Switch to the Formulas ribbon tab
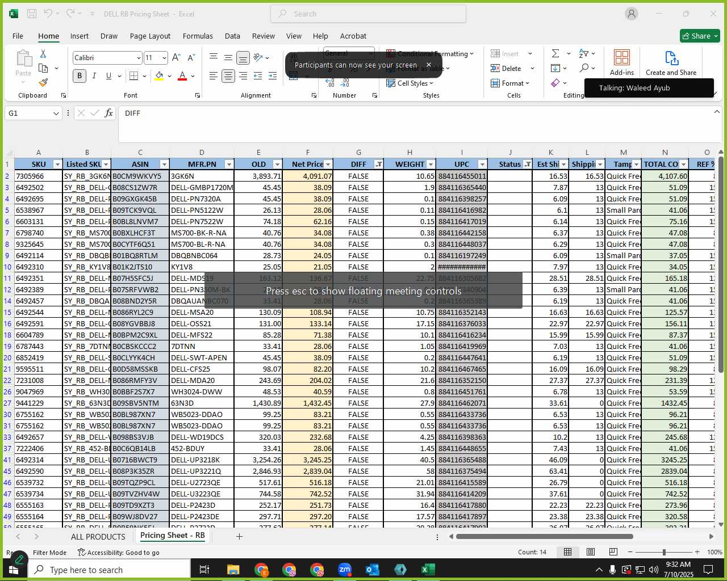Viewport: 727px width, 581px height. (198, 36)
